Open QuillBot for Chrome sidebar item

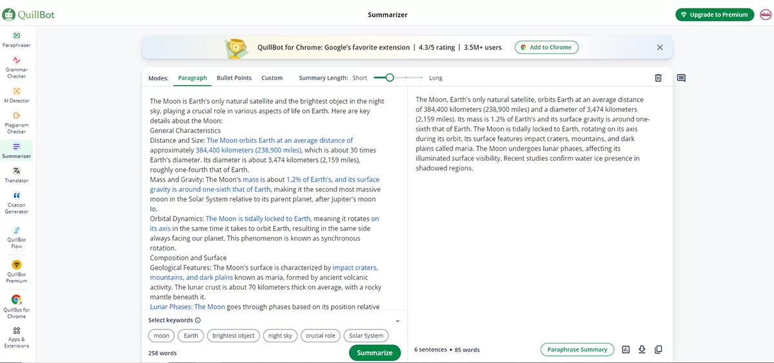point(17,307)
